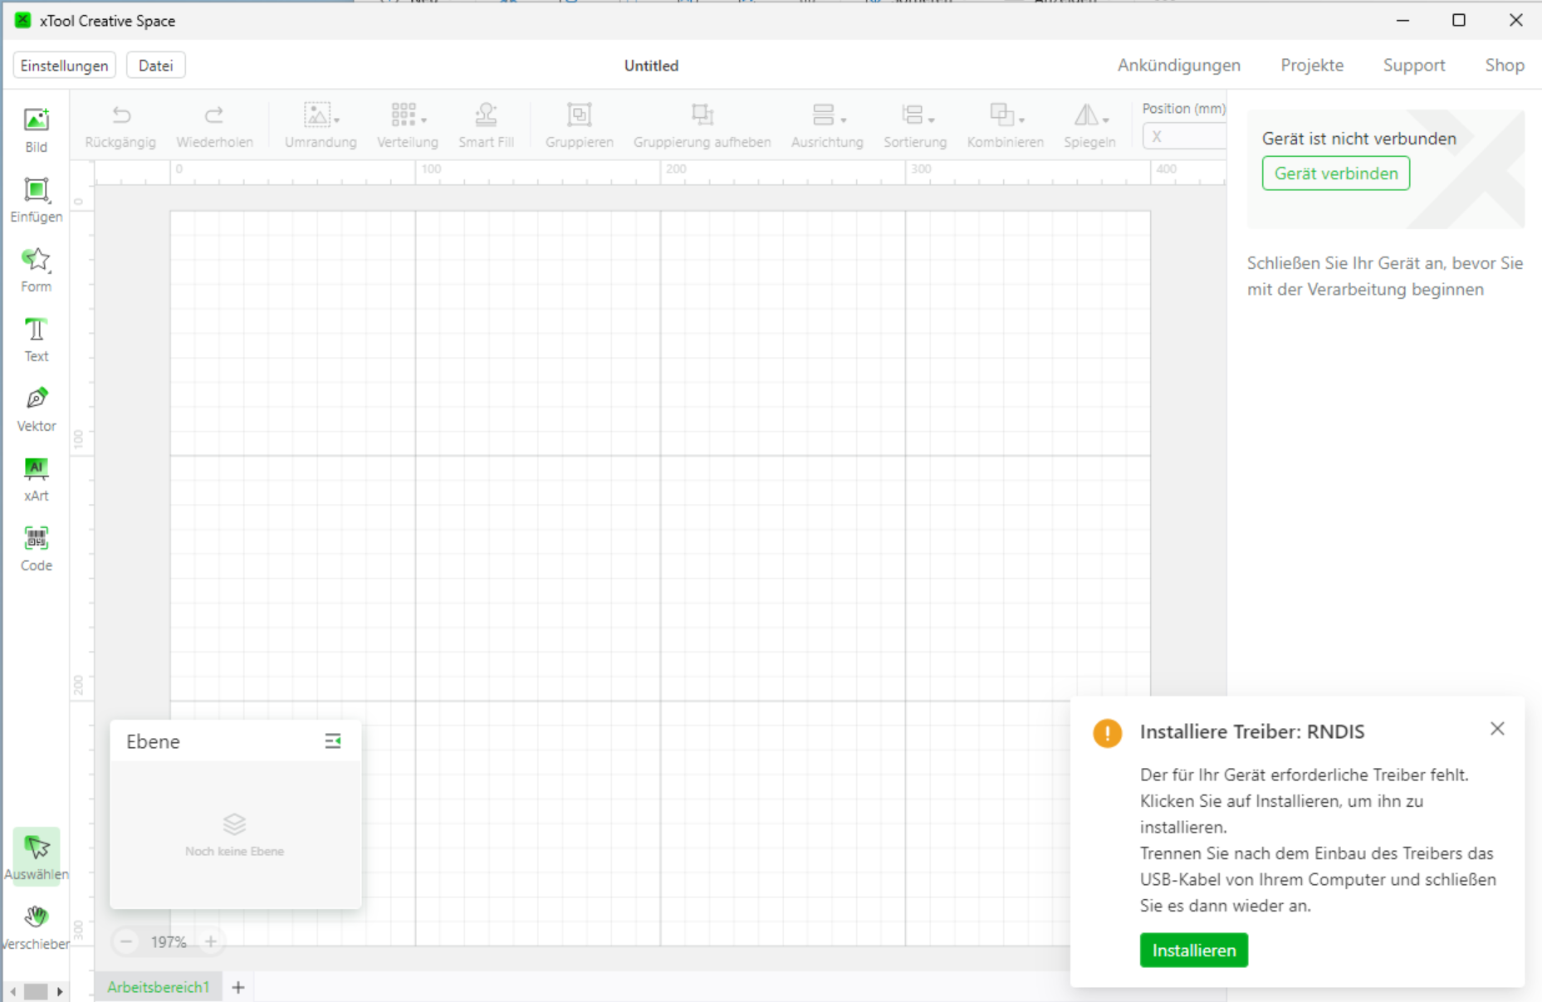Expand the Spiegeln mirror dropdown
Screen dimensions: 1542x1002
(x=1089, y=125)
